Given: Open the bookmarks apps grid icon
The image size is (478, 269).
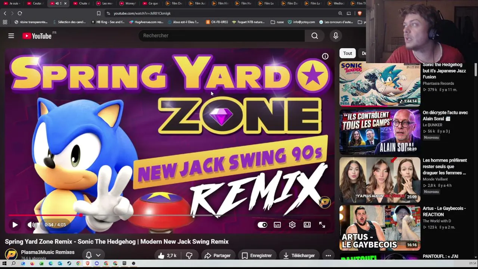Looking at the screenshot, I should point(5,22).
